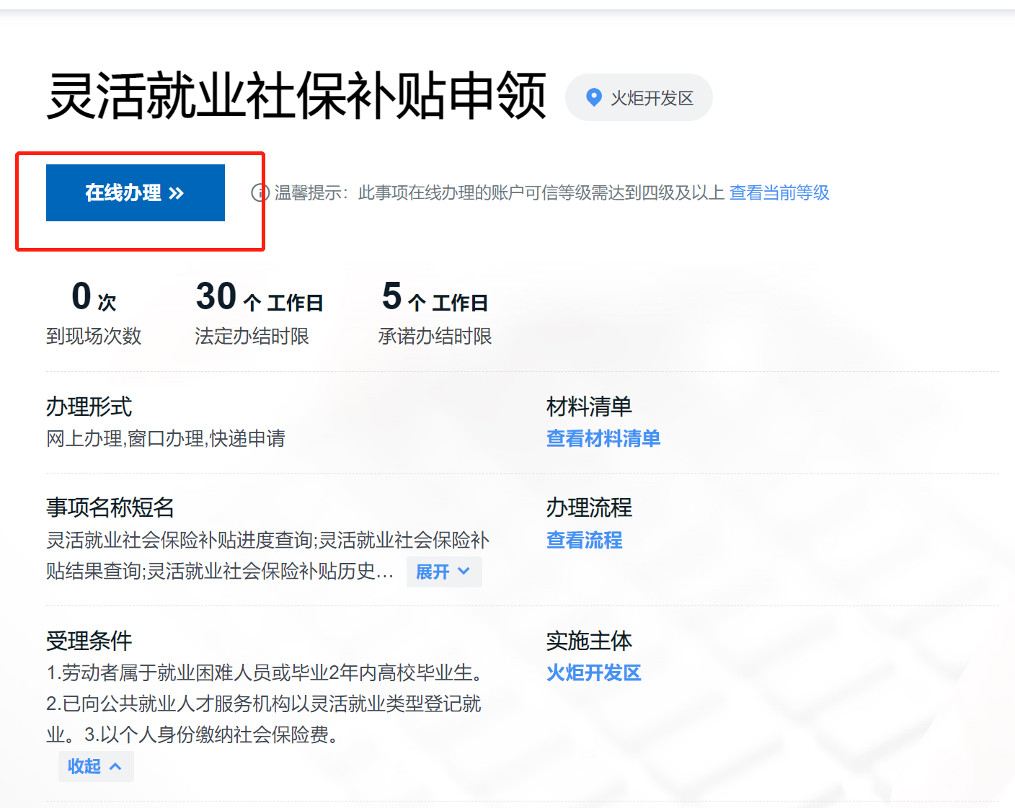View the 查看流程 process flow link

(584, 541)
